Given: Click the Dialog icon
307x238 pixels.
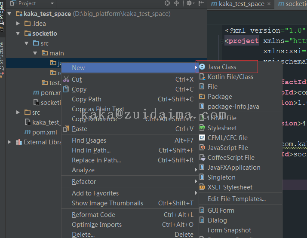Looking at the screenshot, I should (x=202, y=220).
